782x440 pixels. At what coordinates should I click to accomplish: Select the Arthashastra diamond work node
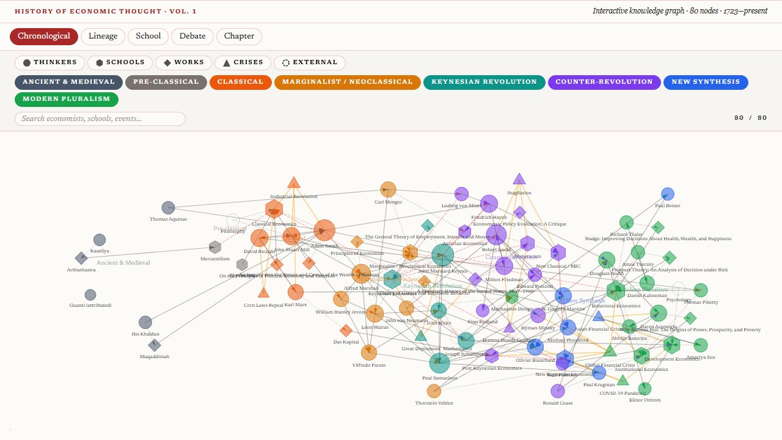click(81, 258)
